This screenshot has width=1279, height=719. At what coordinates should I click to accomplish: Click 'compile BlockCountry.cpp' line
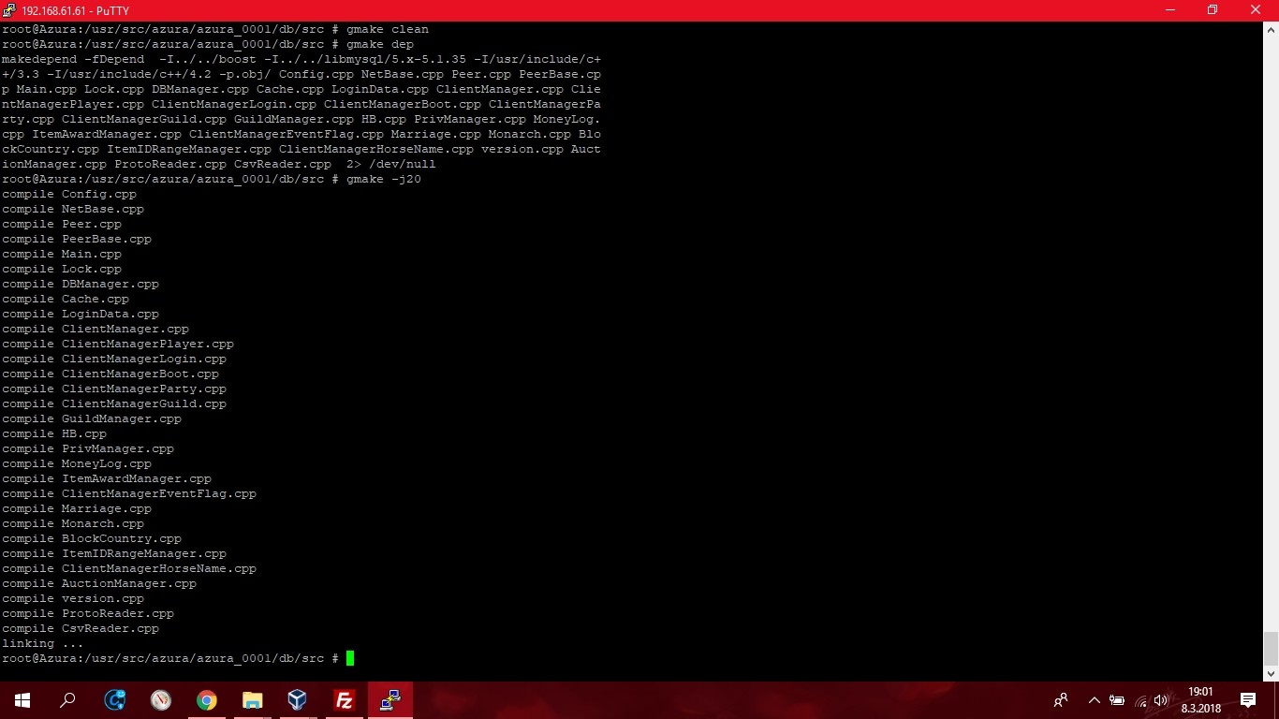pos(92,538)
